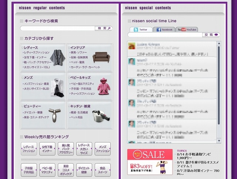Open topic 8/7 汗染み対策インナー
The width and height of the screenshot is (237, 179).
point(198,172)
